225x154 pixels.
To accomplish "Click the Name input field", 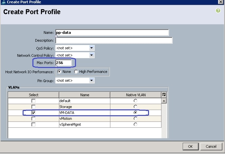I will tap(112, 33).
